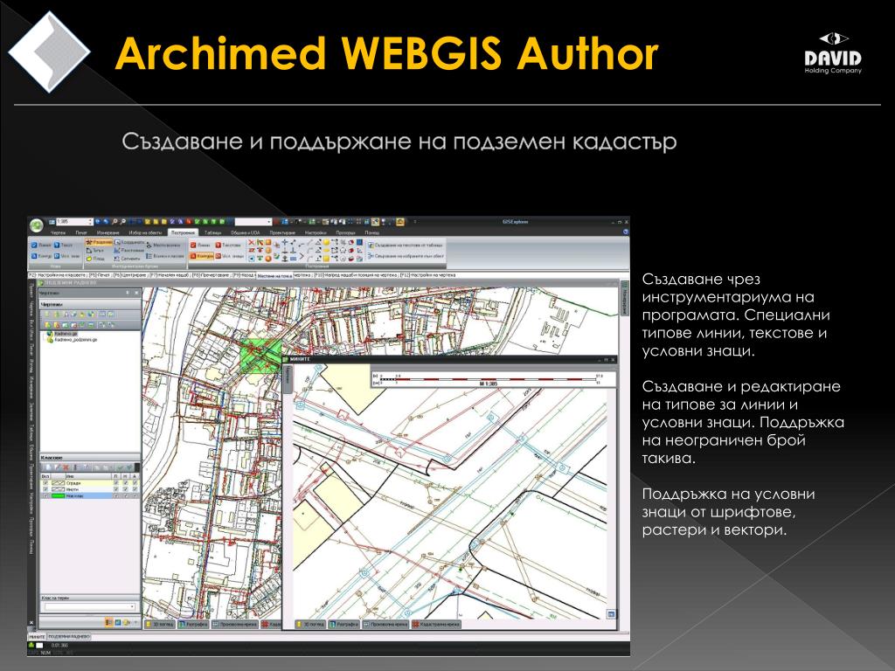Open the Печат ribbon tab
This screenshot has width=895, height=671.
[81, 232]
